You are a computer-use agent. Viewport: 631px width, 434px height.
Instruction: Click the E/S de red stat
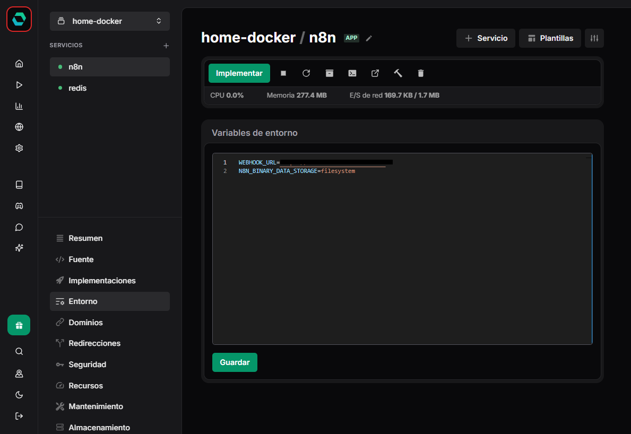coord(394,96)
